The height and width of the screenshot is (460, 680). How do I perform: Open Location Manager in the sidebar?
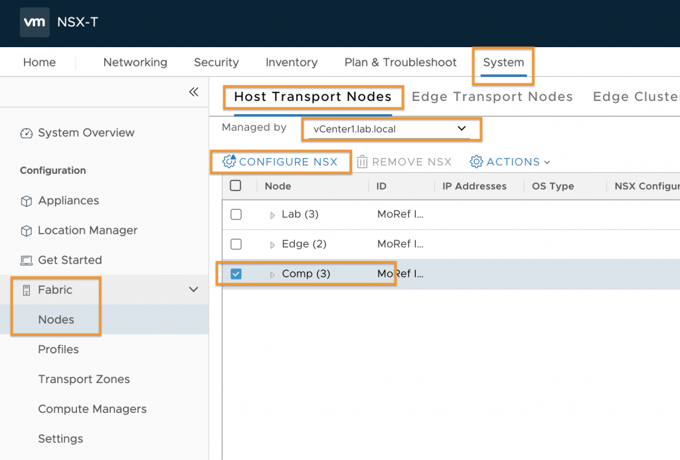click(88, 230)
